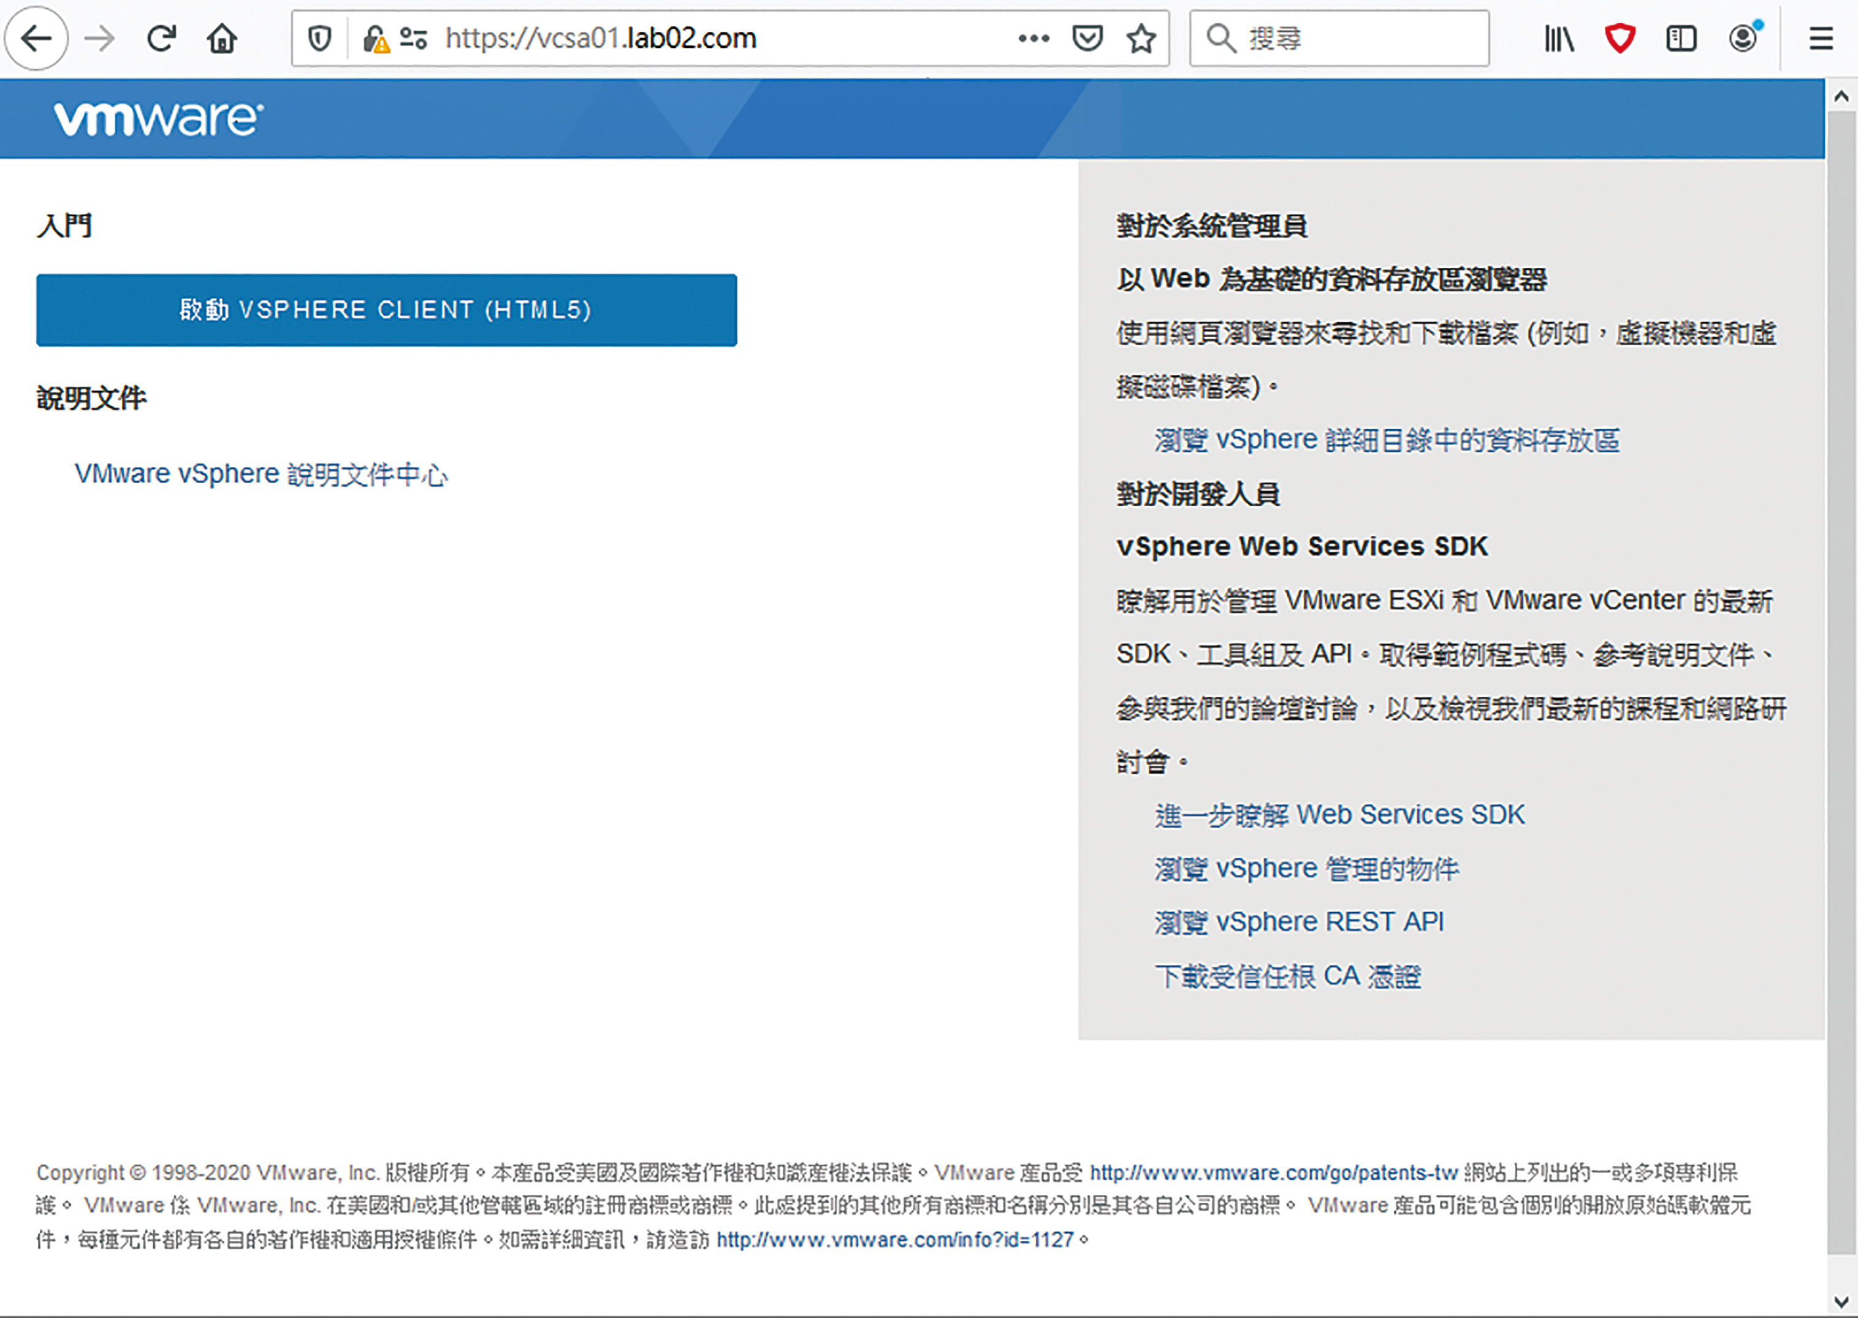This screenshot has width=1858, height=1318.
Task: Click the VMware logo in header
Action: 158,120
